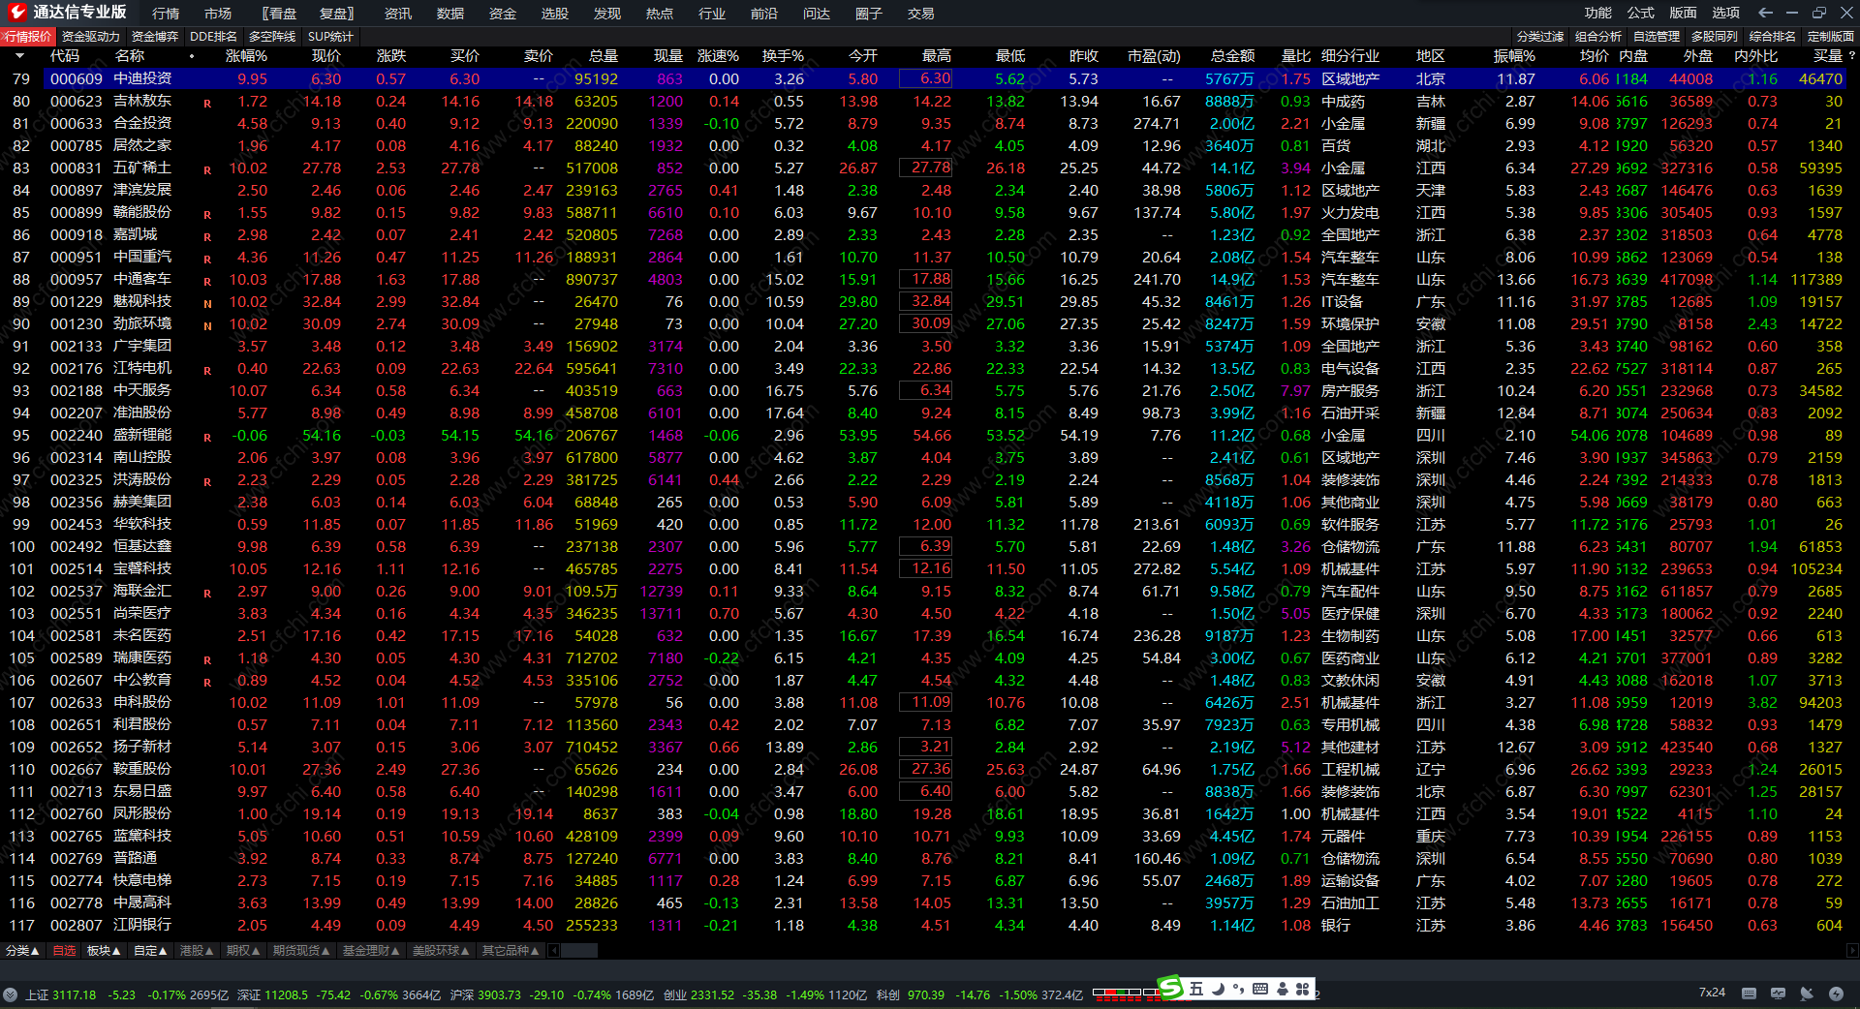Expand the 期权 options popup tab
Screen dimensions: 1860x1009
(243, 951)
